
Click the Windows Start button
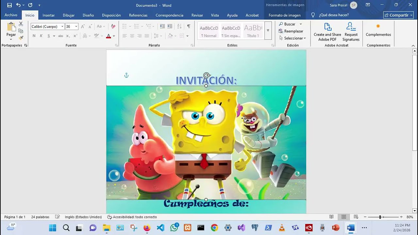pos(53,228)
